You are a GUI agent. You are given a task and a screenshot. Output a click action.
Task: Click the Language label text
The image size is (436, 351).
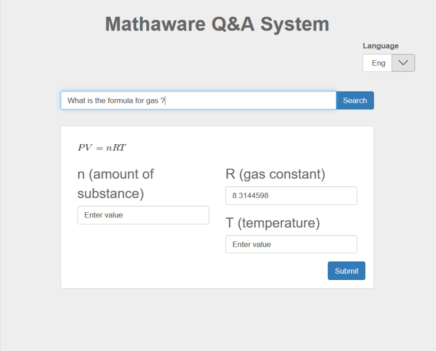pos(381,46)
